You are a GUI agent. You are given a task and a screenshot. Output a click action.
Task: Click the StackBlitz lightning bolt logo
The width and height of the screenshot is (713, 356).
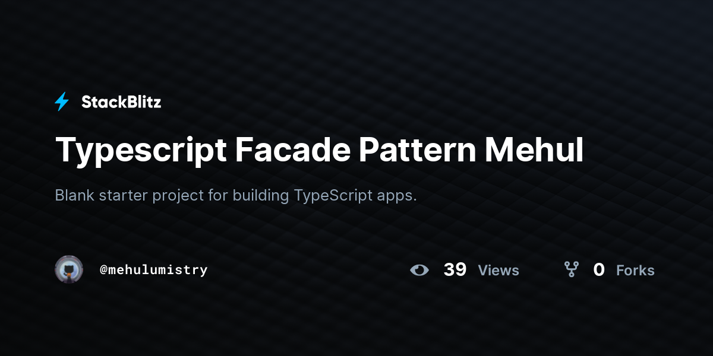coord(62,102)
